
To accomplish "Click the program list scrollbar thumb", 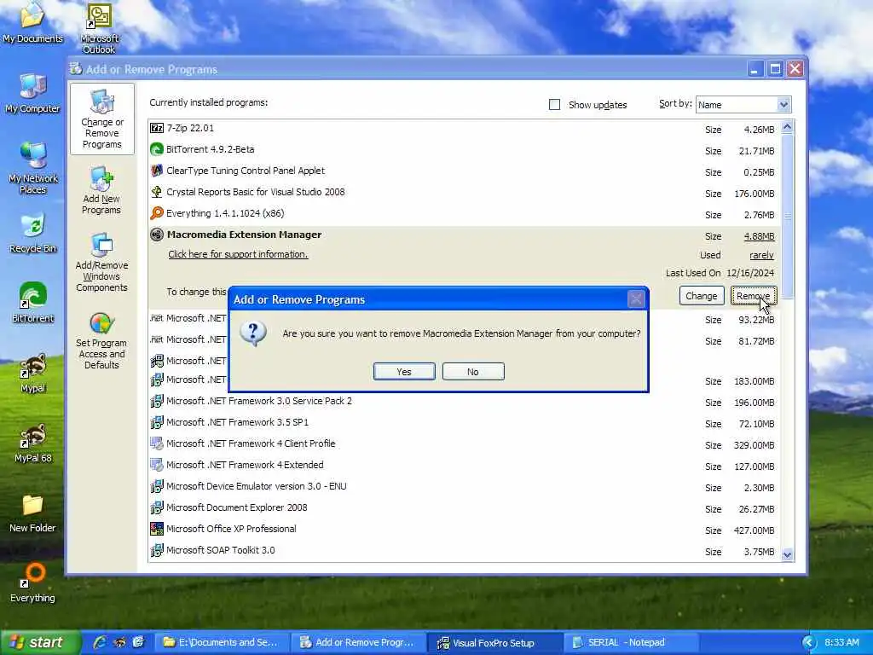I will tap(787, 216).
